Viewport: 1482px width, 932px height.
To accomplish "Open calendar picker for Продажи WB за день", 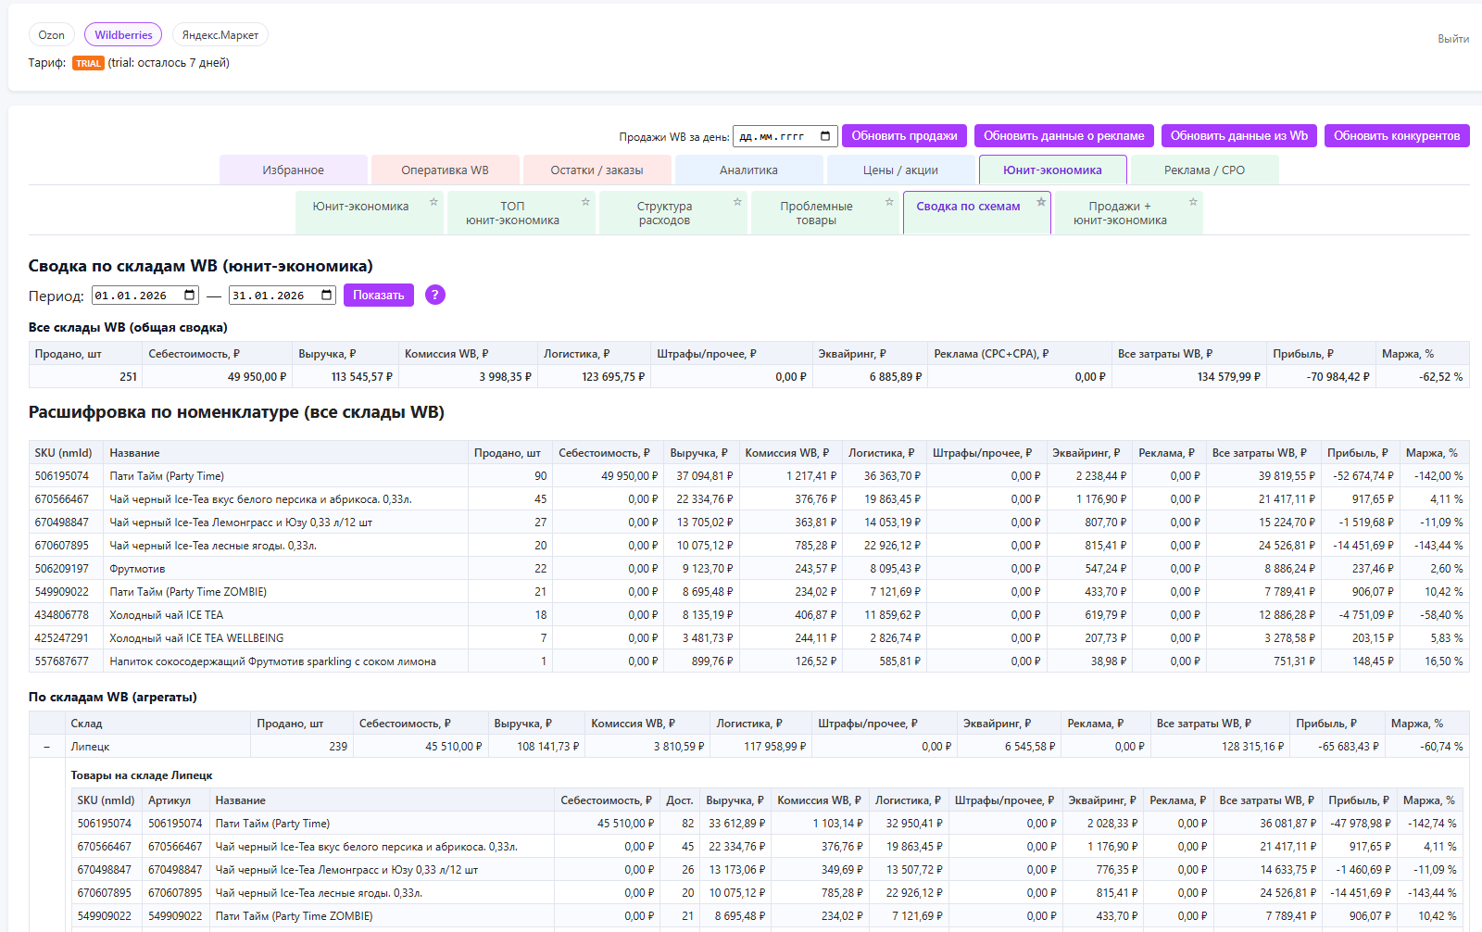I will pyautogui.click(x=826, y=136).
